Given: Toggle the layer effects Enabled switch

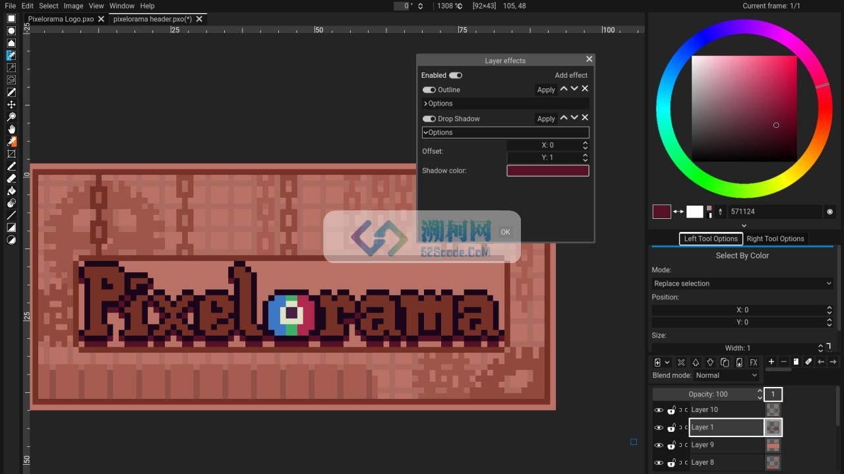Looking at the screenshot, I should (456, 75).
